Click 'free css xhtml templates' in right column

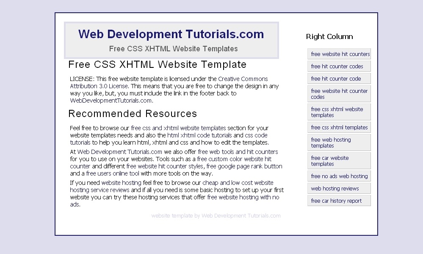click(339, 127)
